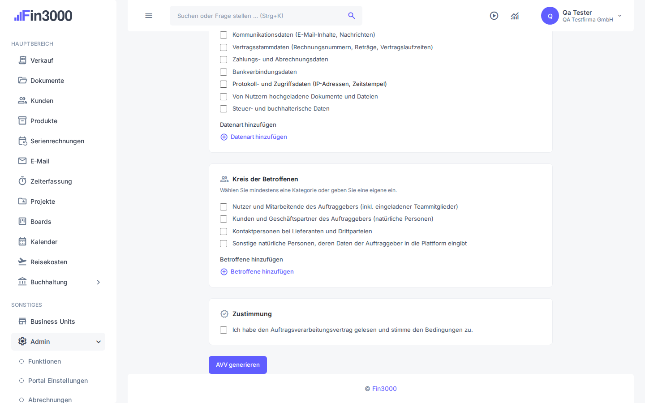Screen dimensions: 645x403
Task: Click the Reisekosten airplane icon
Action: [x=22, y=262]
